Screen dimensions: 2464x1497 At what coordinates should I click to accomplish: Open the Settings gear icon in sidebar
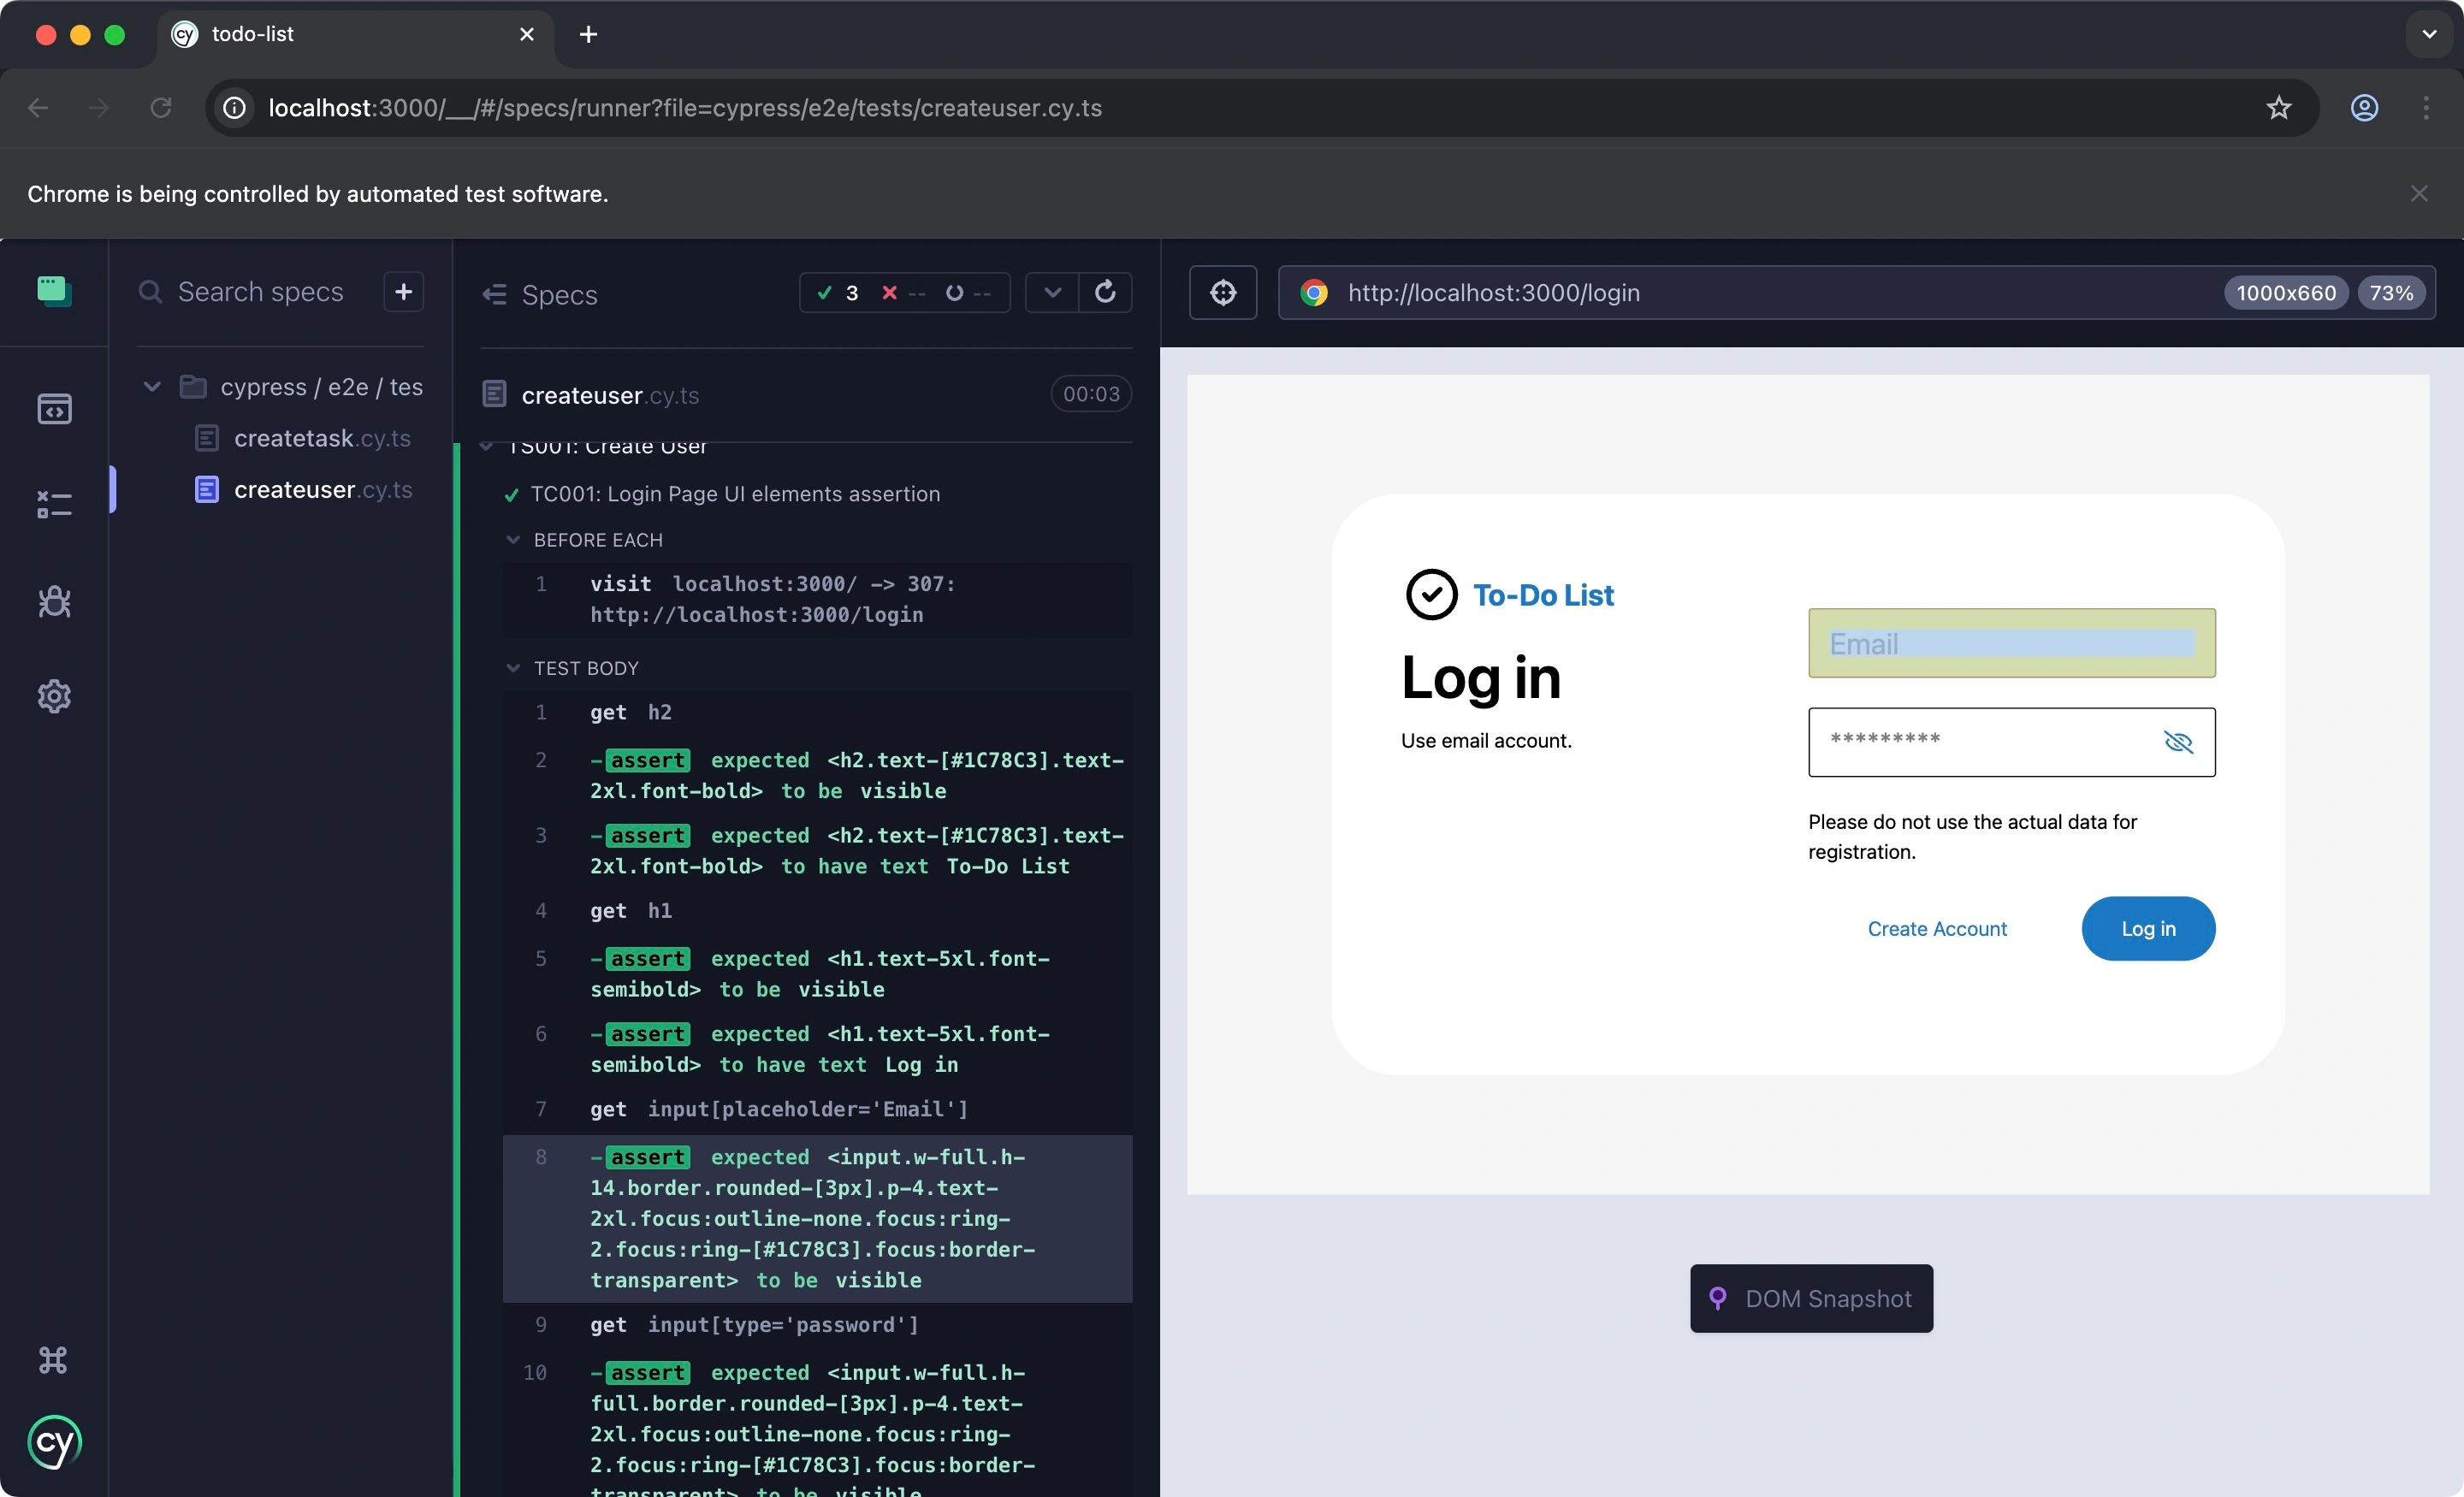[54, 696]
